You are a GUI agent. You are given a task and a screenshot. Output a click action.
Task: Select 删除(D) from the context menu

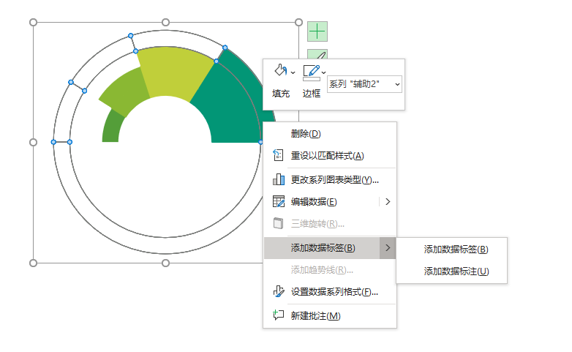point(306,133)
